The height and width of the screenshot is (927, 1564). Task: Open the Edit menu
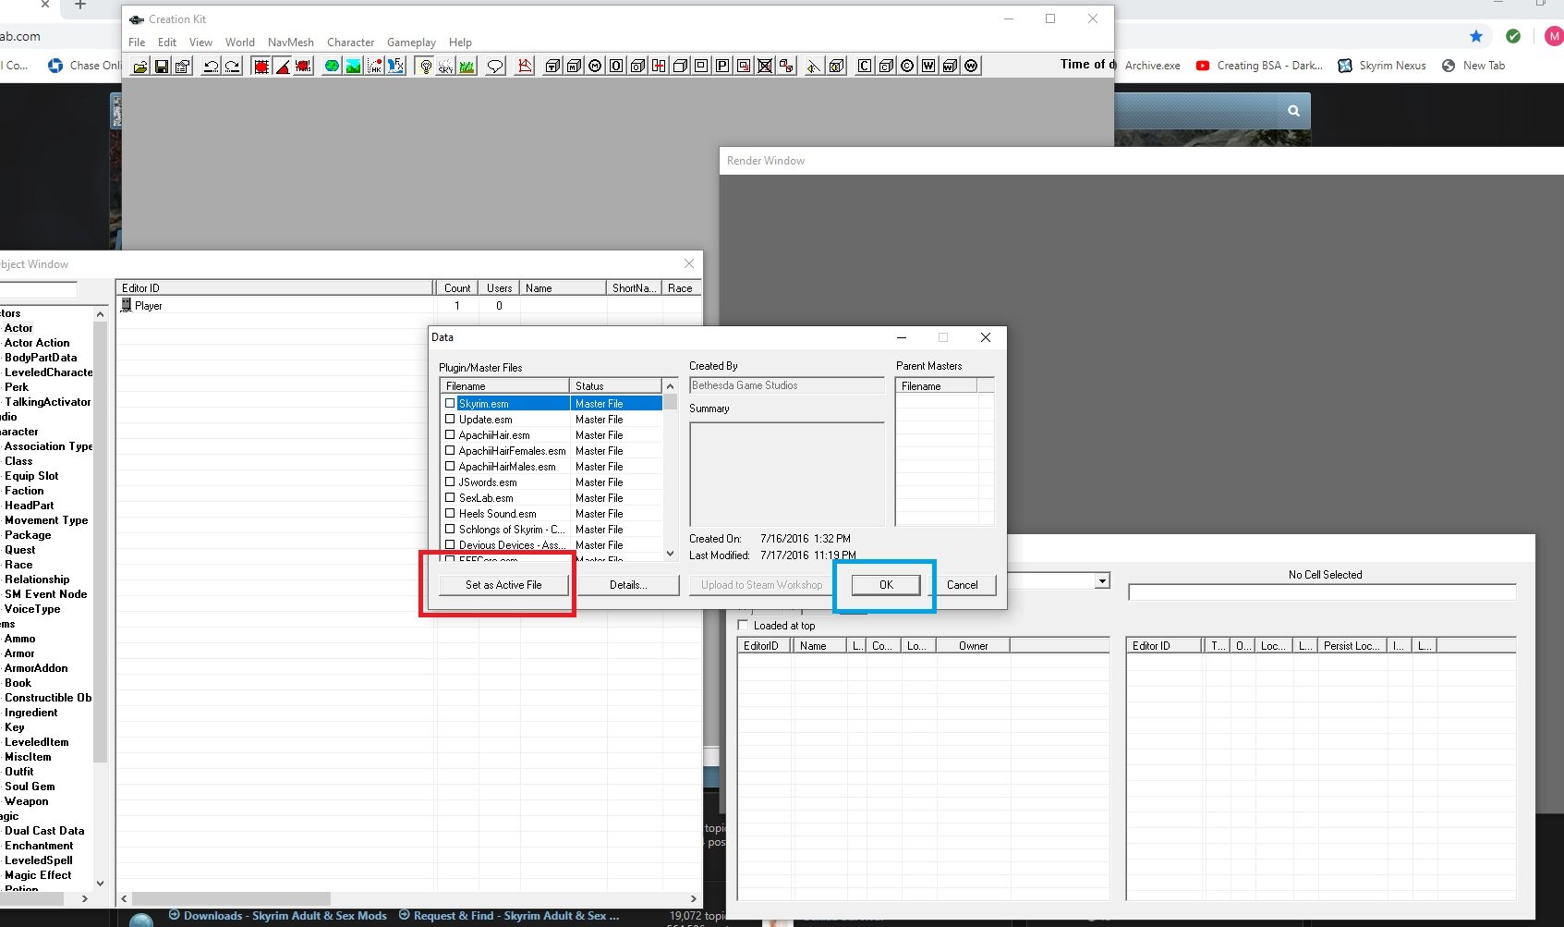[x=167, y=43]
